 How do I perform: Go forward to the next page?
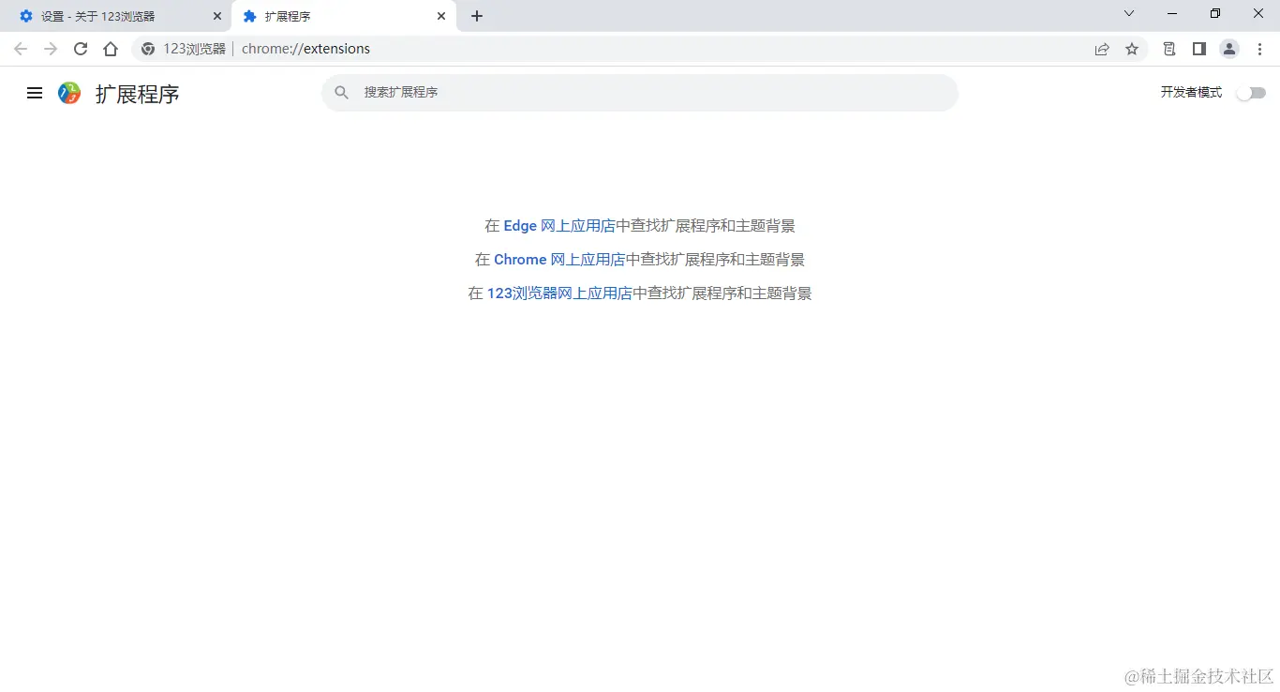[51, 49]
